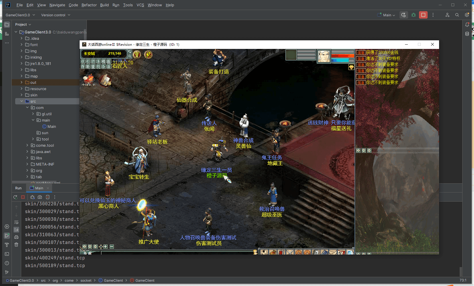This screenshot has height=286, width=474.
Task: Open the Services tool window icon
Action: pos(7,227)
